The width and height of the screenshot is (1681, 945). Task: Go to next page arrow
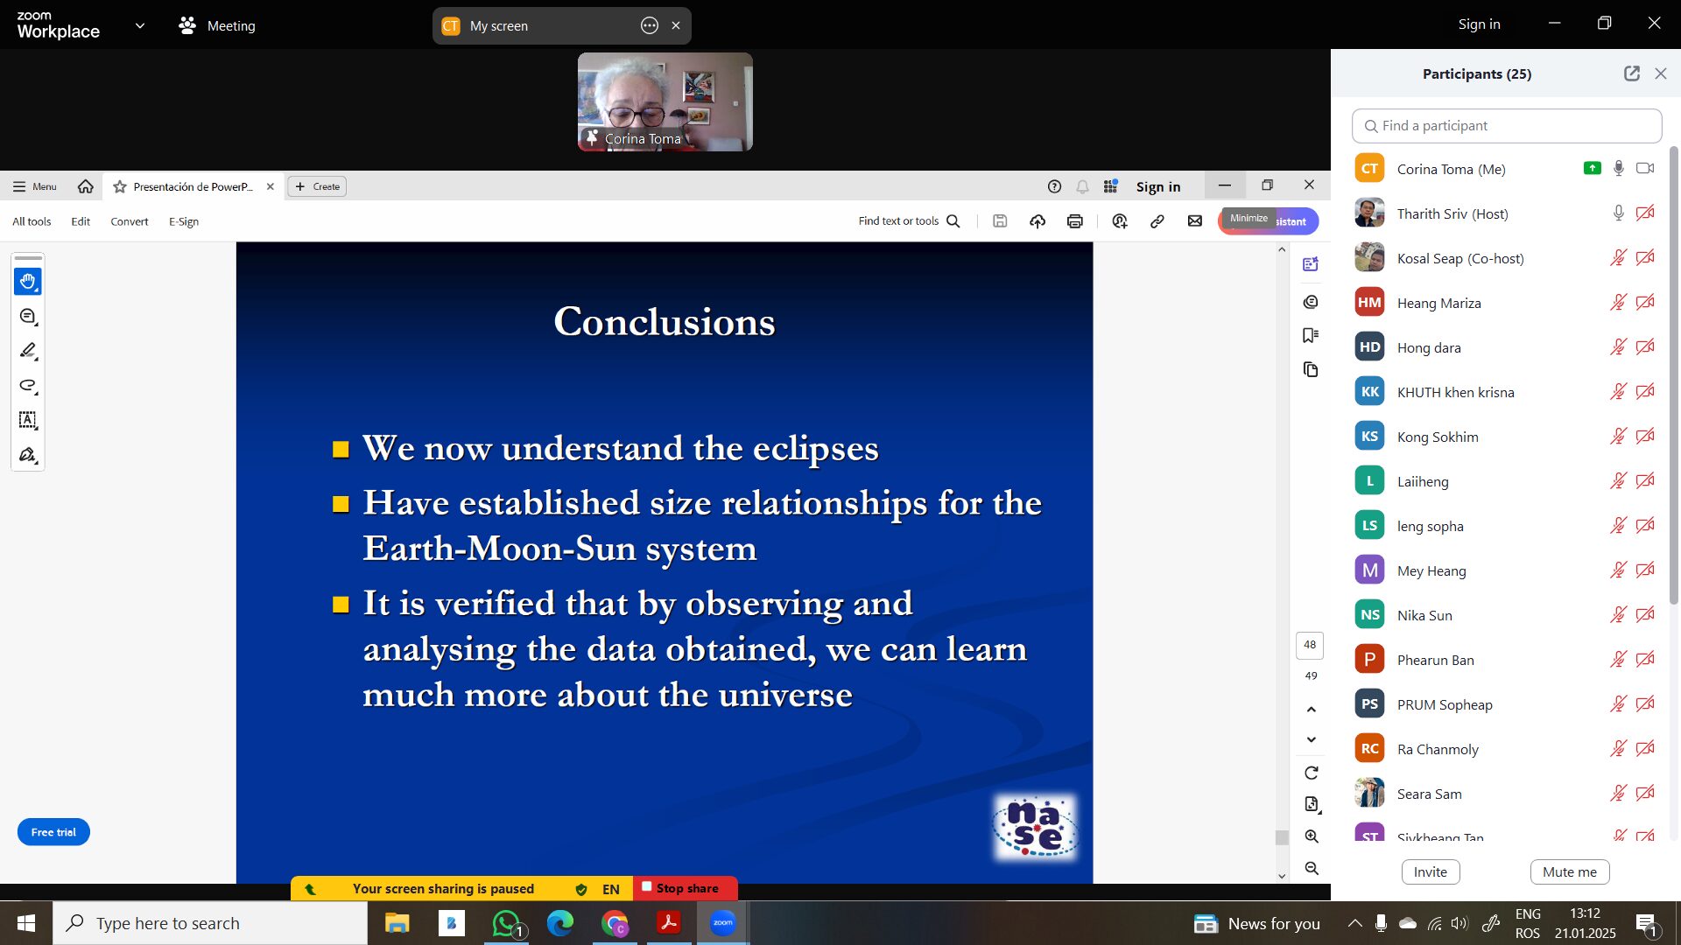pyautogui.click(x=1311, y=740)
